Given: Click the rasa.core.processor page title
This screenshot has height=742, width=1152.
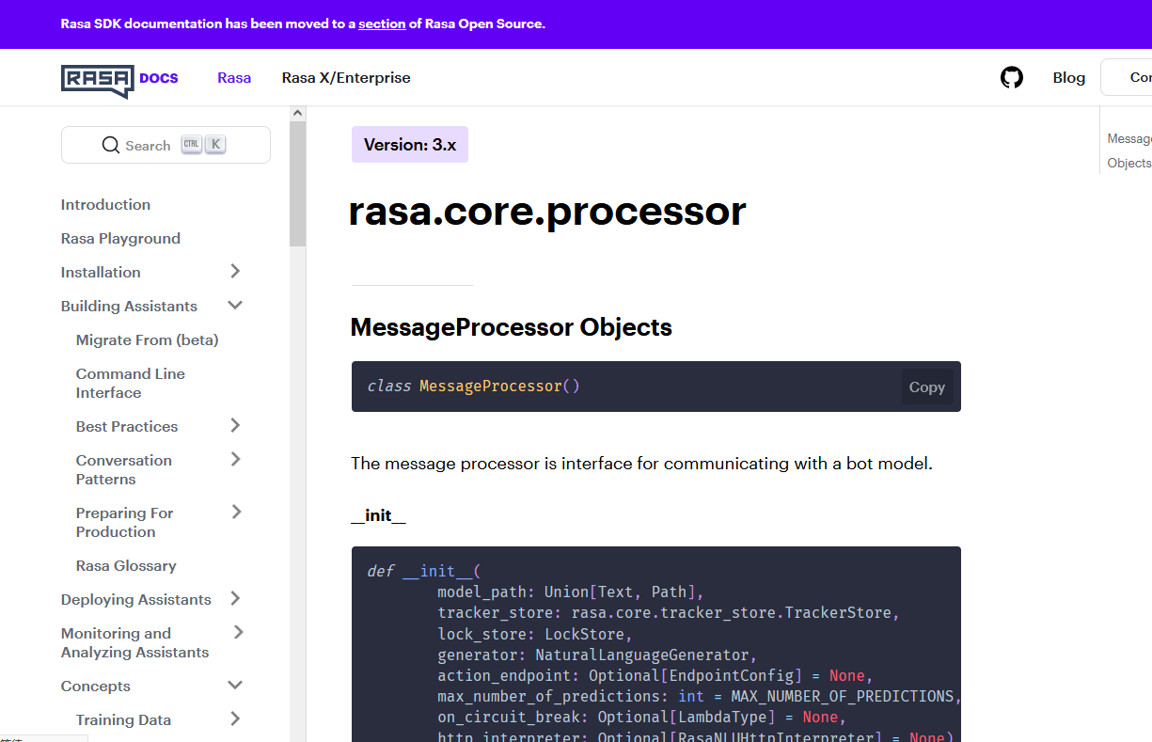Looking at the screenshot, I should click(547, 211).
